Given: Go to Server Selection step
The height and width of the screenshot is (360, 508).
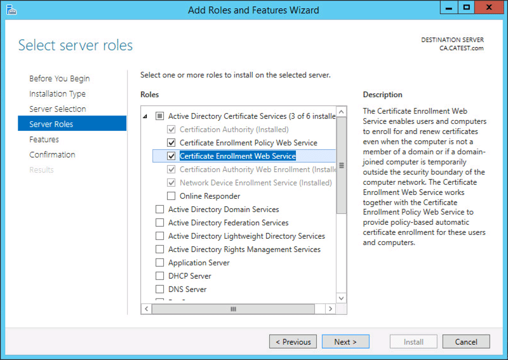Looking at the screenshot, I should (x=57, y=109).
